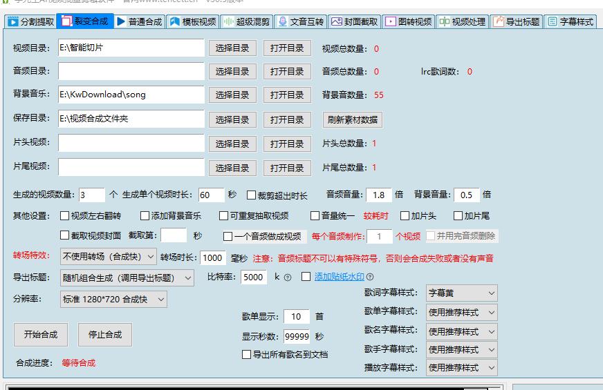Click the question mark icon beside 比特率
Image resolution: width=603 pixels, height=390 pixels.
click(x=288, y=277)
